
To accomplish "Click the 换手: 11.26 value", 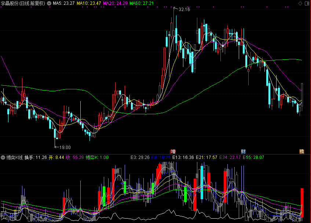I will pos(36,157).
